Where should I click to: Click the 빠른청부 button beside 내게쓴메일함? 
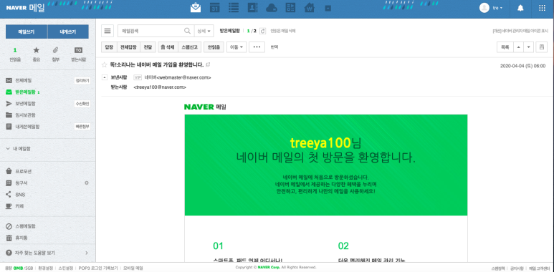pos(82,126)
